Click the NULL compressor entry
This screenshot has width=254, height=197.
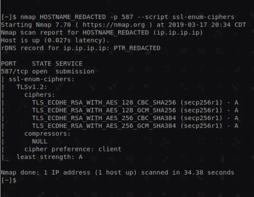pyautogui.click(x=39, y=141)
